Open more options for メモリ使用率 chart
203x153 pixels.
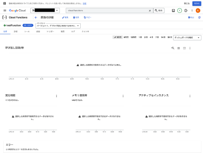[123, 96]
